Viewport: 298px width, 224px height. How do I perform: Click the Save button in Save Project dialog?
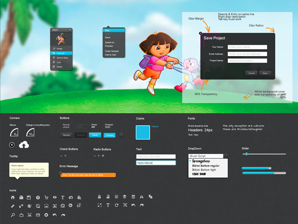point(265,73)
